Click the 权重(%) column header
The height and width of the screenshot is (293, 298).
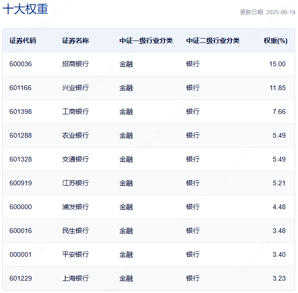[x=276, y=40]
